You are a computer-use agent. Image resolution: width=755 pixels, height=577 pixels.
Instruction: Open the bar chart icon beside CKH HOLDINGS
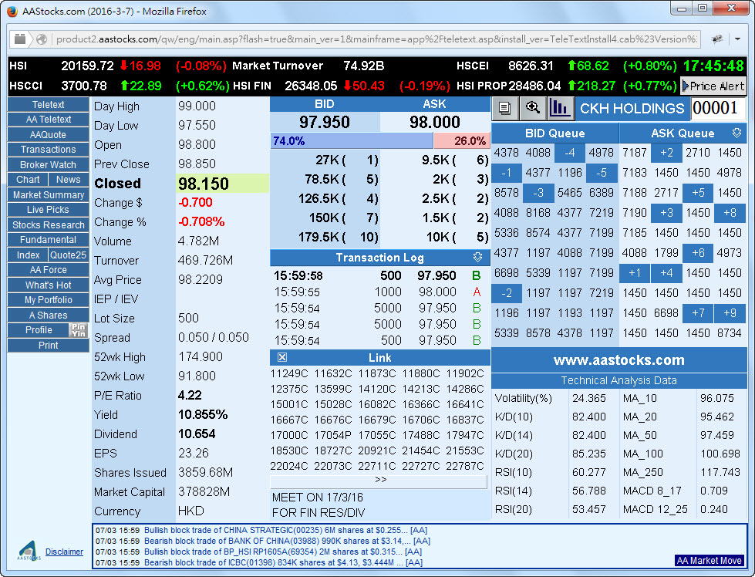pos(560,108)
